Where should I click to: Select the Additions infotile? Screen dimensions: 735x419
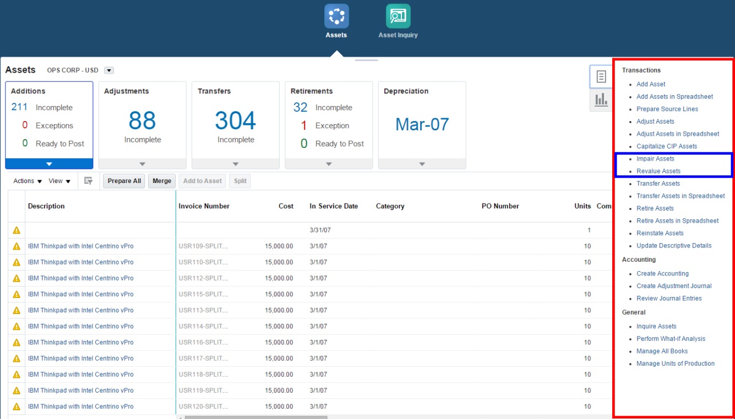(x=49, y=125)
